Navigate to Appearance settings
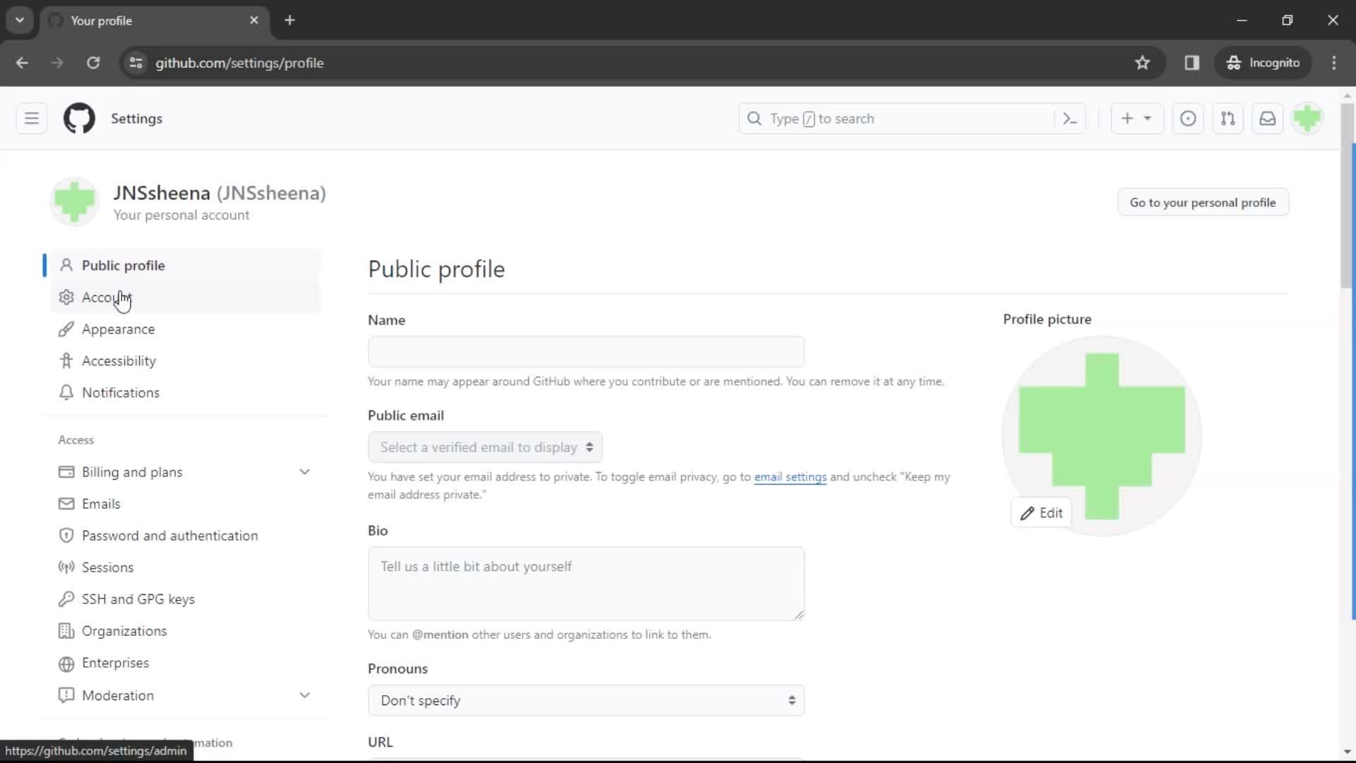The width and height of the screenshot is (1356, 763). point(117,328)
